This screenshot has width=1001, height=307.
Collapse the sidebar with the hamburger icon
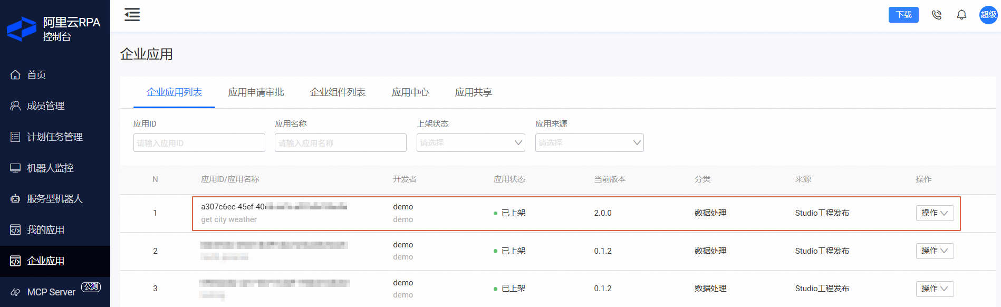click(132, 15)
